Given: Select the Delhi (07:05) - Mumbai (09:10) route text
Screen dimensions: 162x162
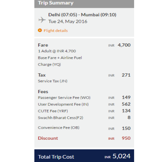Looking at the screenshot, I should coord(82,15).
